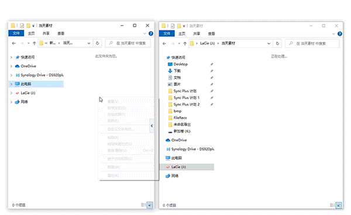The width and height of the screenshot is (351, 215).
Task: Open the 文件 tab in right window
Action: [167, 33]
